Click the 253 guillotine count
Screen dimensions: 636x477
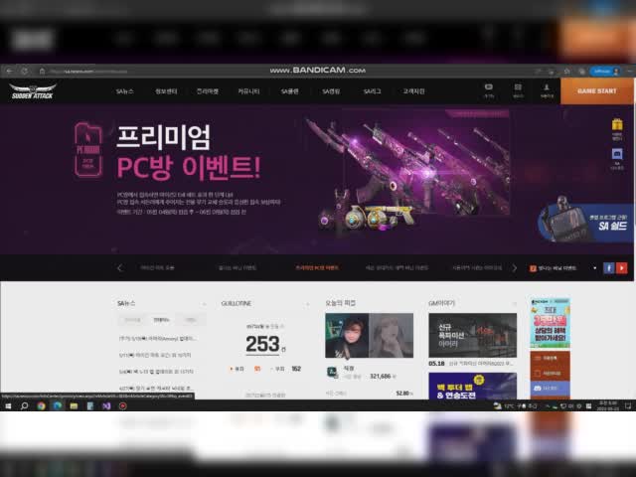[262, 345]
